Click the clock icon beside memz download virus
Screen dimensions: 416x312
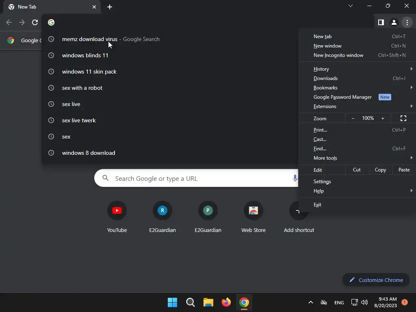[x=51, y=39]
